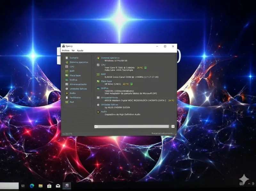
Task: Click the horizontal scrollbar left arrow
Action: point(96,126)
